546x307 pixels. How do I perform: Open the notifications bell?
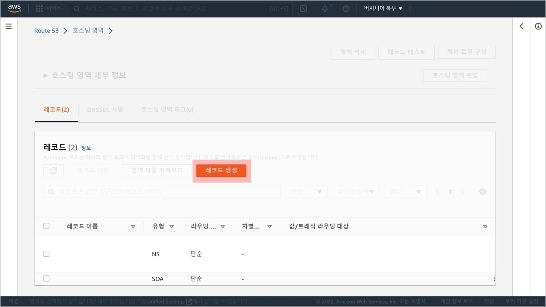point(325,9)
